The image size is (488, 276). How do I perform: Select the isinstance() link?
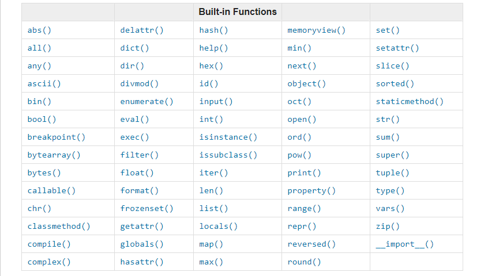click(228, 137)
